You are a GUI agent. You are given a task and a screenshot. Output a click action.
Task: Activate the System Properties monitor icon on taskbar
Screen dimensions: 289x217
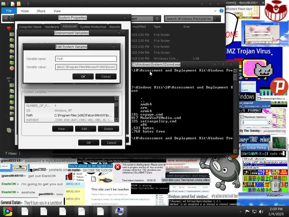119,211
